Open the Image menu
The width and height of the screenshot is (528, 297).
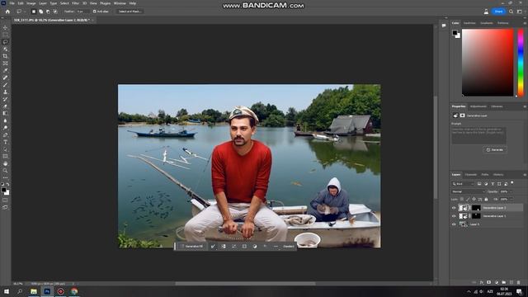click(31, 3)
